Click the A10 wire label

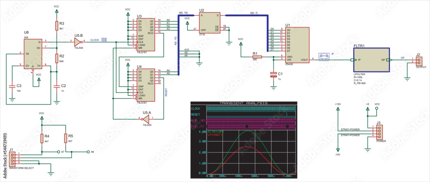[x=187, y=49]
